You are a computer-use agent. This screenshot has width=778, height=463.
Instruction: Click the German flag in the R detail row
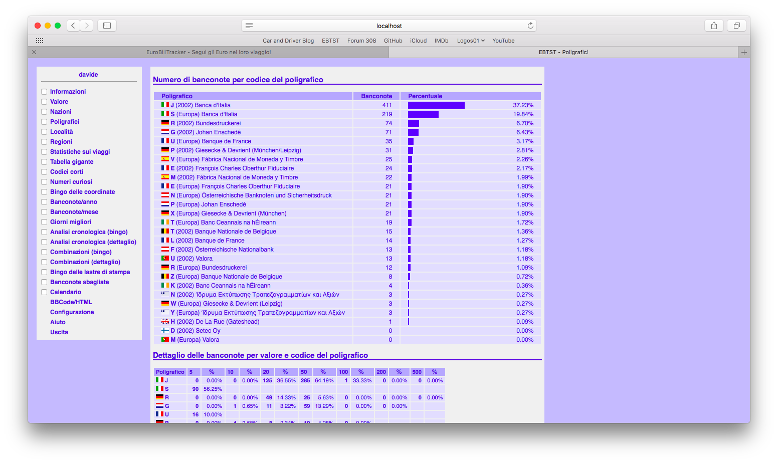click(x=159, y=397)
